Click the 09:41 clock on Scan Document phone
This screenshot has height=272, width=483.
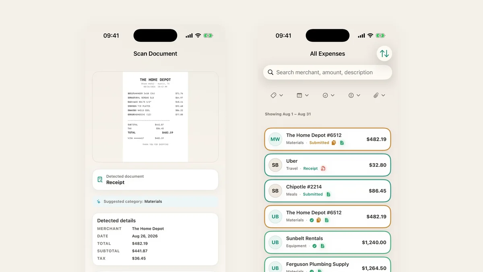[x=111, y=35]
